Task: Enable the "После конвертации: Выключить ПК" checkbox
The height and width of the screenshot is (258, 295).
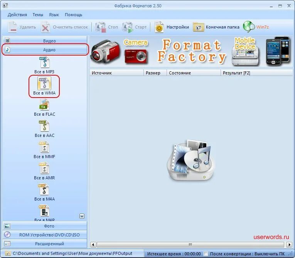Action: click(x=206, y=254)
